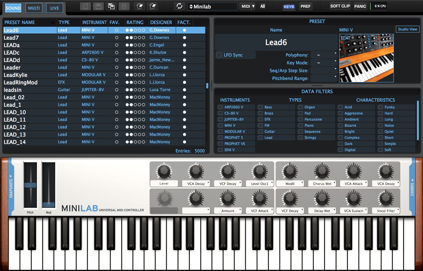This screenshot has width=423, height=271.
Task: Open PREF preferences button
Action: click(306, 6)
